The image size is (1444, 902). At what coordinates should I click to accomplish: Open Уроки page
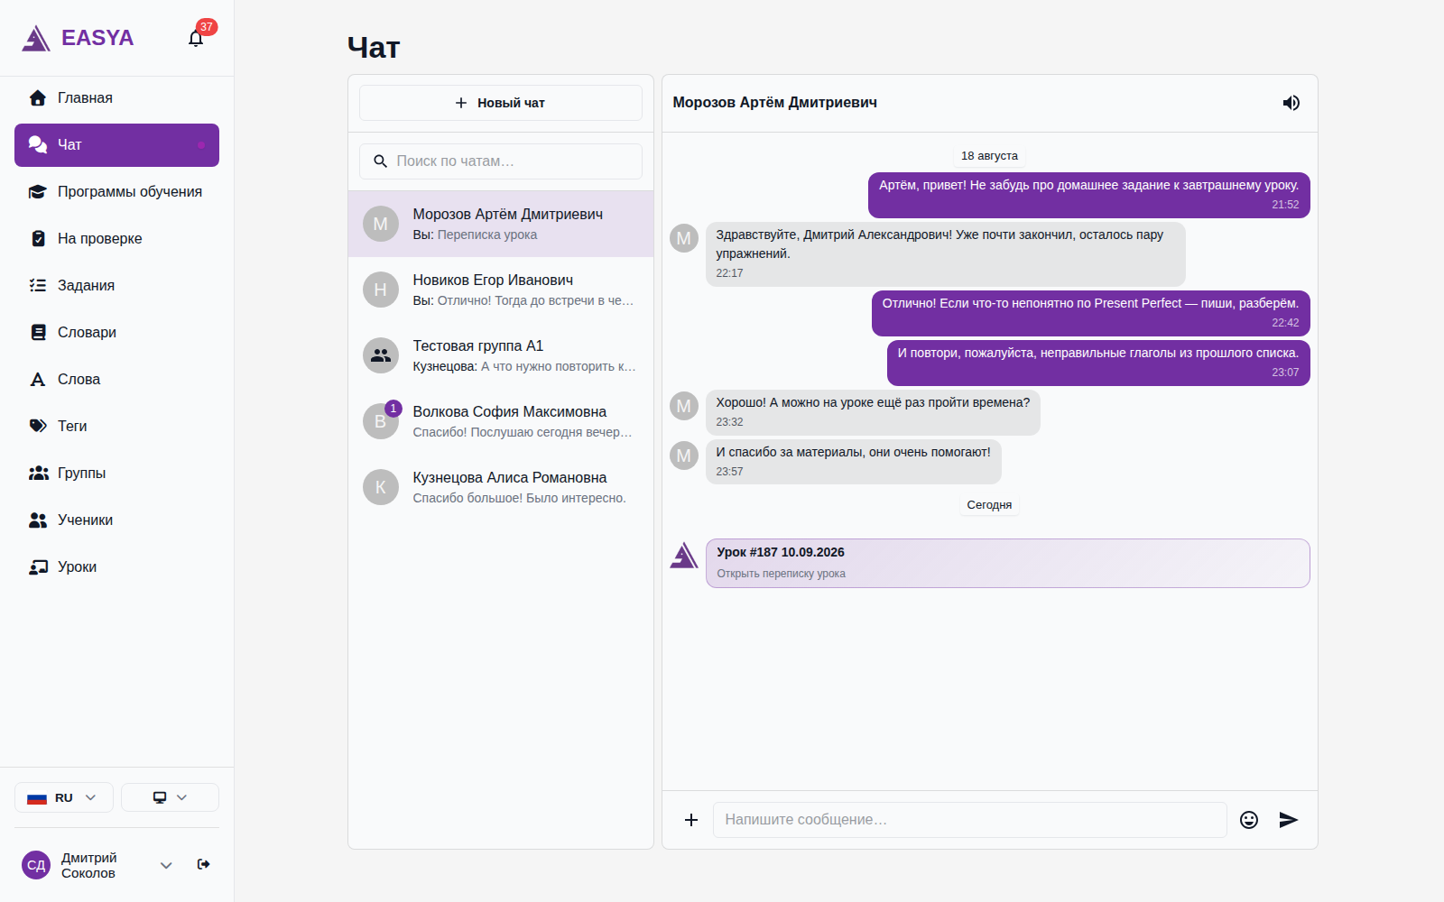(116, 567)
